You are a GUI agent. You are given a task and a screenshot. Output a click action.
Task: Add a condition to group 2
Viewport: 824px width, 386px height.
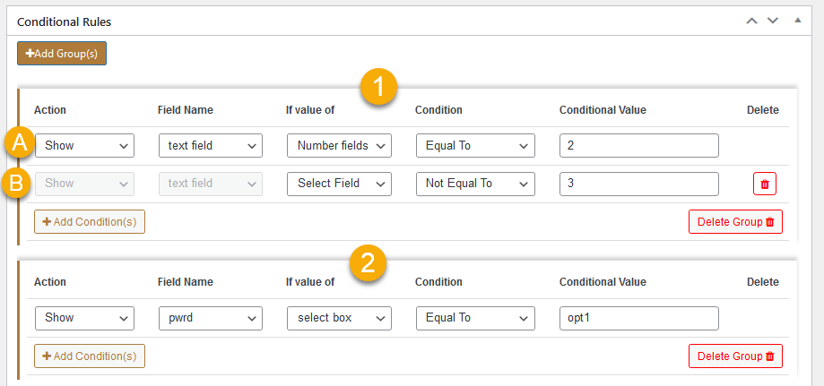[x=90, y=356]
